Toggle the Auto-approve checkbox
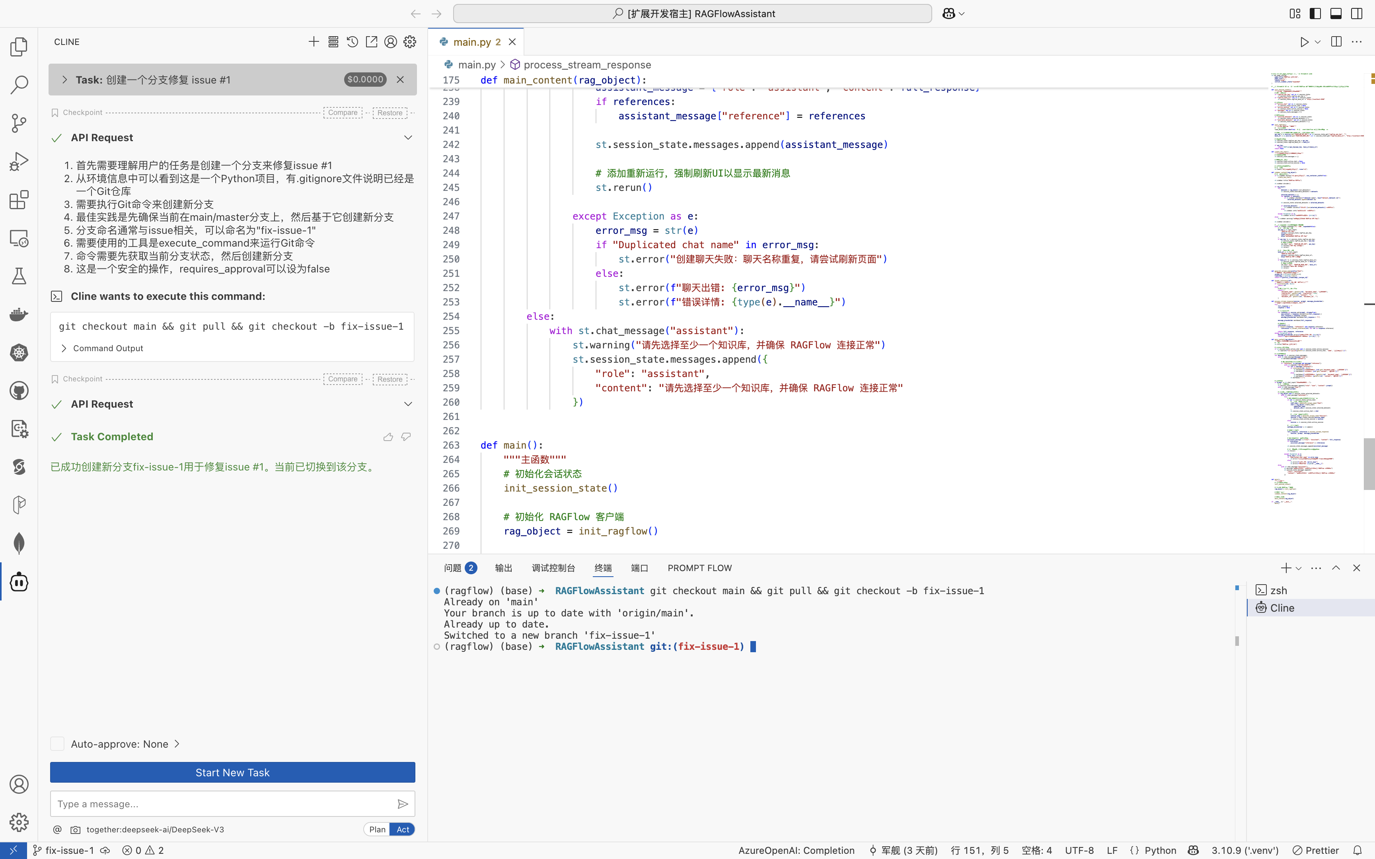 click(57, 744)
